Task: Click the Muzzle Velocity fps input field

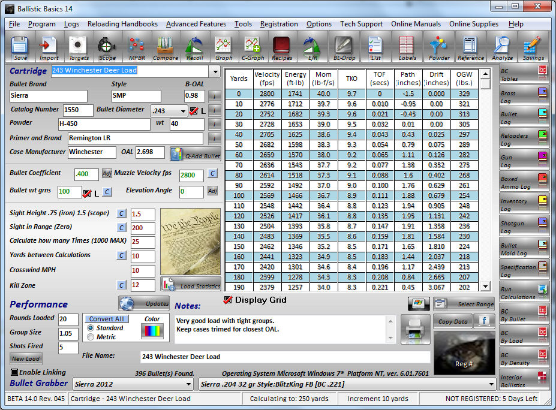Action: click(x=191, y=175)
